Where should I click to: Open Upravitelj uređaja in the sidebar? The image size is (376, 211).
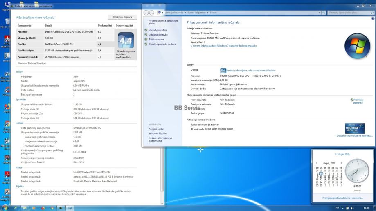[x=158, y=30]
